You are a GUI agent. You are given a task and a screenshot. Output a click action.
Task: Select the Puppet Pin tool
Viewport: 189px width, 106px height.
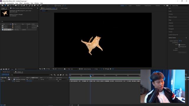(41, 6)
